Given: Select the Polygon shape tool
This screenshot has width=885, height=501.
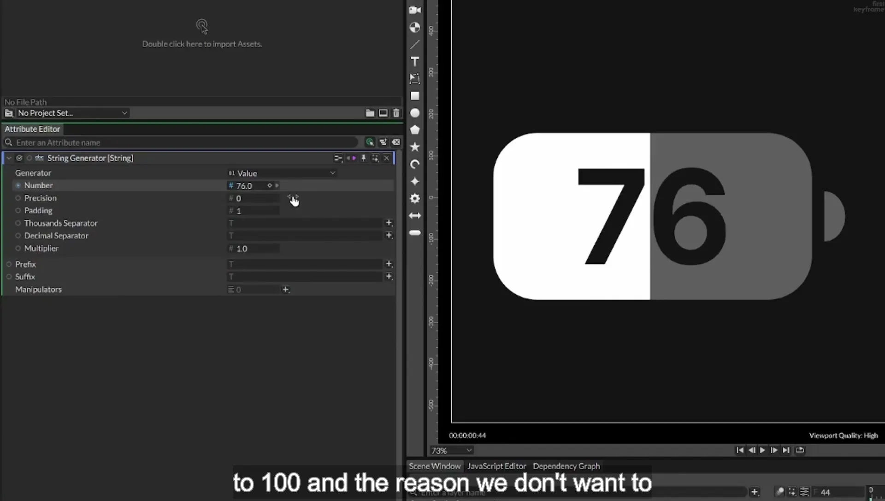Looking at the screenshot, I should point(415,130).
